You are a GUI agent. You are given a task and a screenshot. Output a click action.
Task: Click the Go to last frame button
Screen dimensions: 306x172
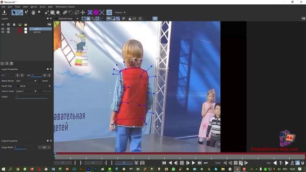199,162
